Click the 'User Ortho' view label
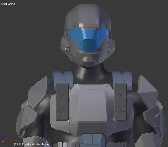Image resolution: width=168 pixels, height=147 pixels. click(x=8, y=4)
